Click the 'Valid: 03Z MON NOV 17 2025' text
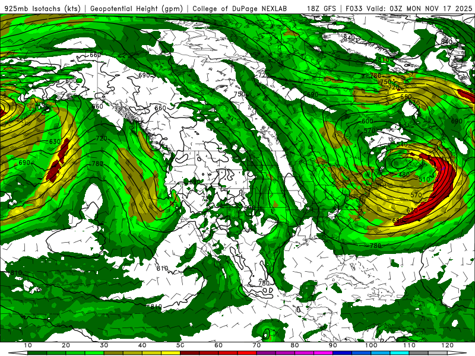The image size is (475, 356). coord(419,8)
